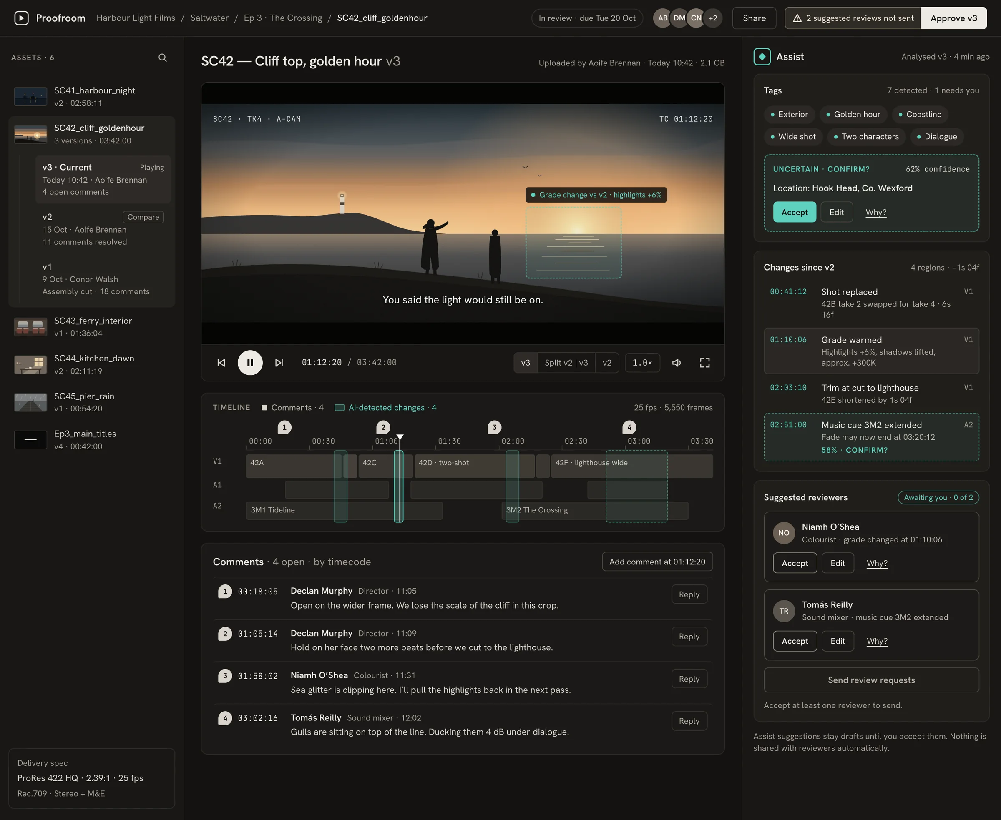Click the warning icon for unsent reviews
1001x820 pixels.
pyautogui.click(x=797, y=18)
